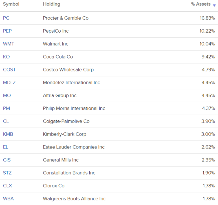Click the 10.04% value for Walmart
Screen dimensions: 218x205
point(207,44)
